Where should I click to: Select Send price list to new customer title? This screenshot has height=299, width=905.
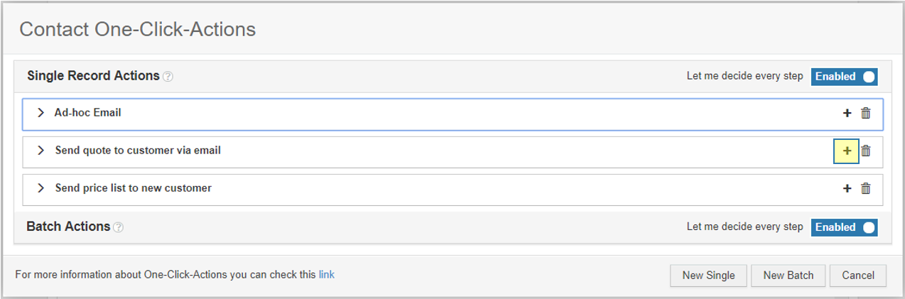(134, 188)
